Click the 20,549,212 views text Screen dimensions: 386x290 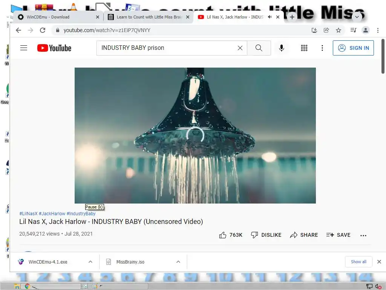pos(39,234)
